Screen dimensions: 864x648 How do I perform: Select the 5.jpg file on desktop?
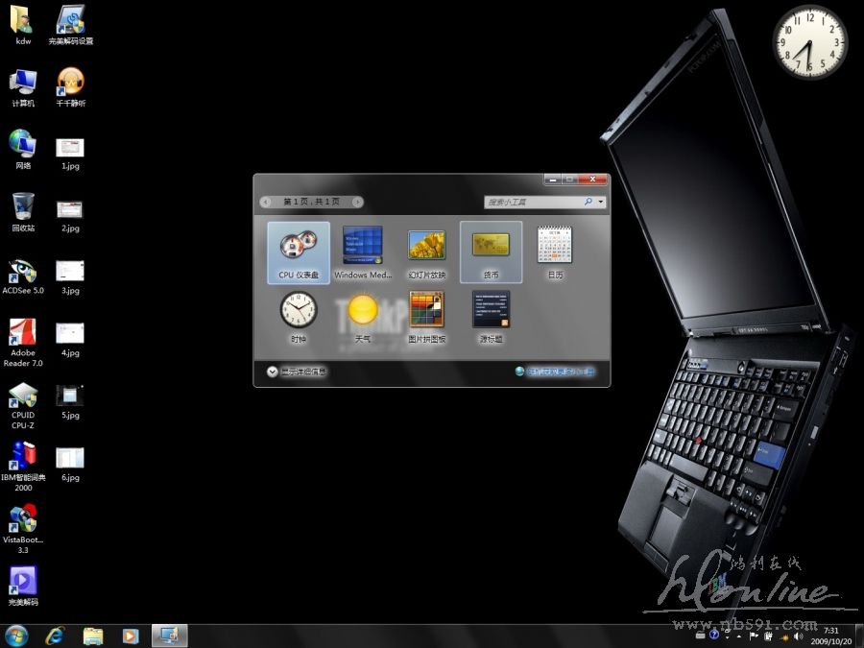click(70, 403)
